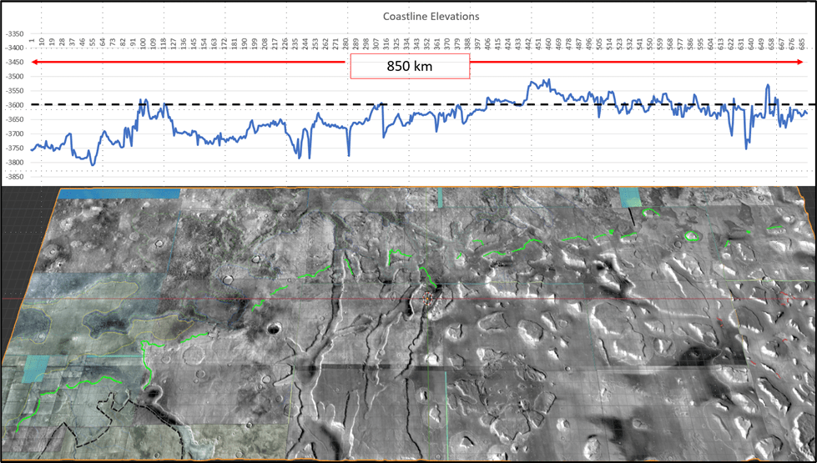Click the x-axis label 442
Screen dimensions: 817x463
(x=529, y=41)
